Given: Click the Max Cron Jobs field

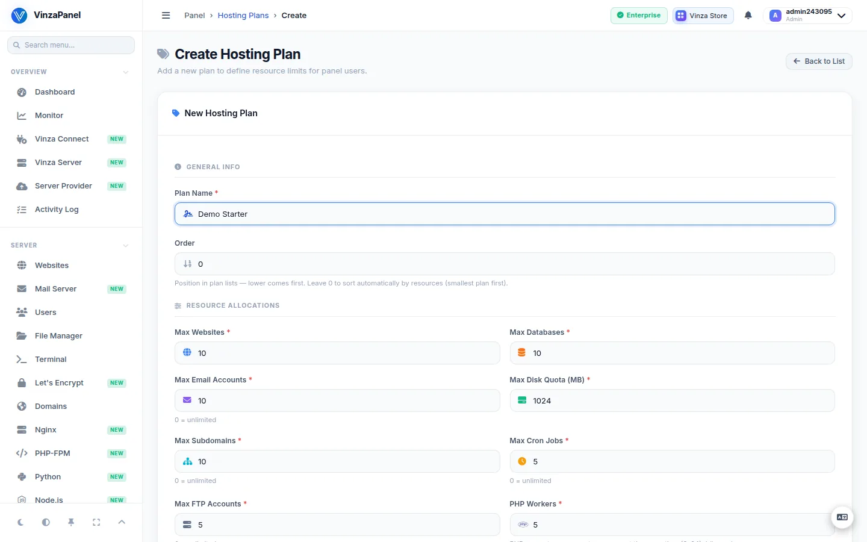Looking at the screenshot, I should pos(672,461).
